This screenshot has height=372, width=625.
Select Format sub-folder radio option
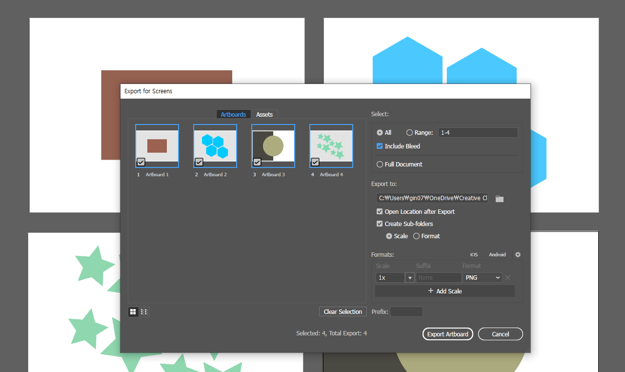click(416, 236)
